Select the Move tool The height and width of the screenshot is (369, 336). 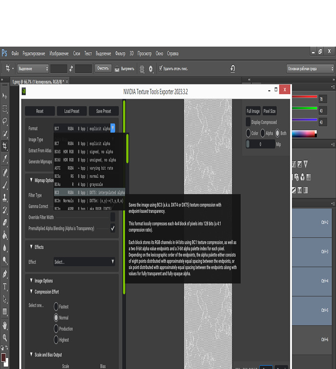tap(5, 96)
